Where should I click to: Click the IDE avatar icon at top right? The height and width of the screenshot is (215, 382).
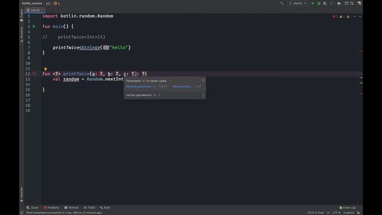pyautogui.click(x=359, y=4)
